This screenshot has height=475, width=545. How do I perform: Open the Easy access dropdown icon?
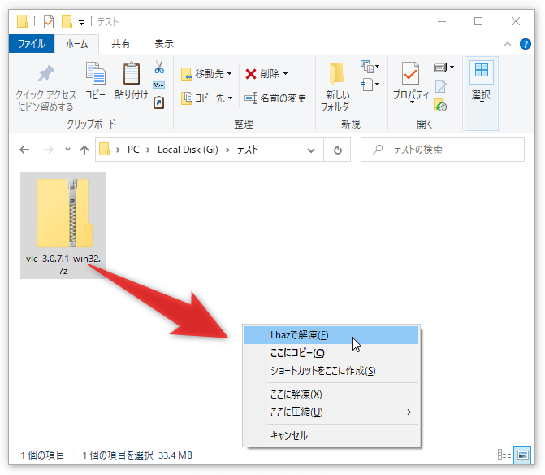370,85
